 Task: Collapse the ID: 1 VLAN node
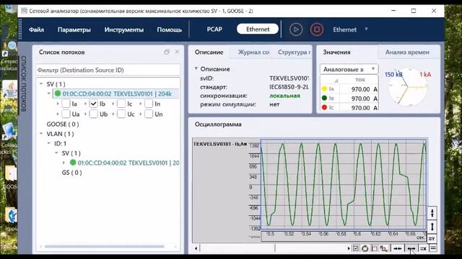point(49,143)
